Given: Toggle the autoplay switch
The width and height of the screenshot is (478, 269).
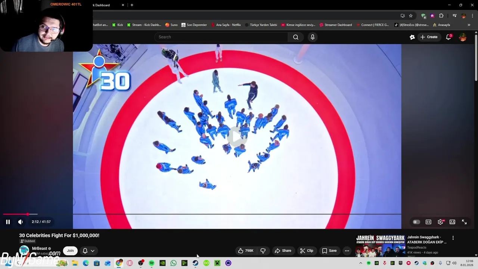Looking at the screenshot, I should [416, 222].
